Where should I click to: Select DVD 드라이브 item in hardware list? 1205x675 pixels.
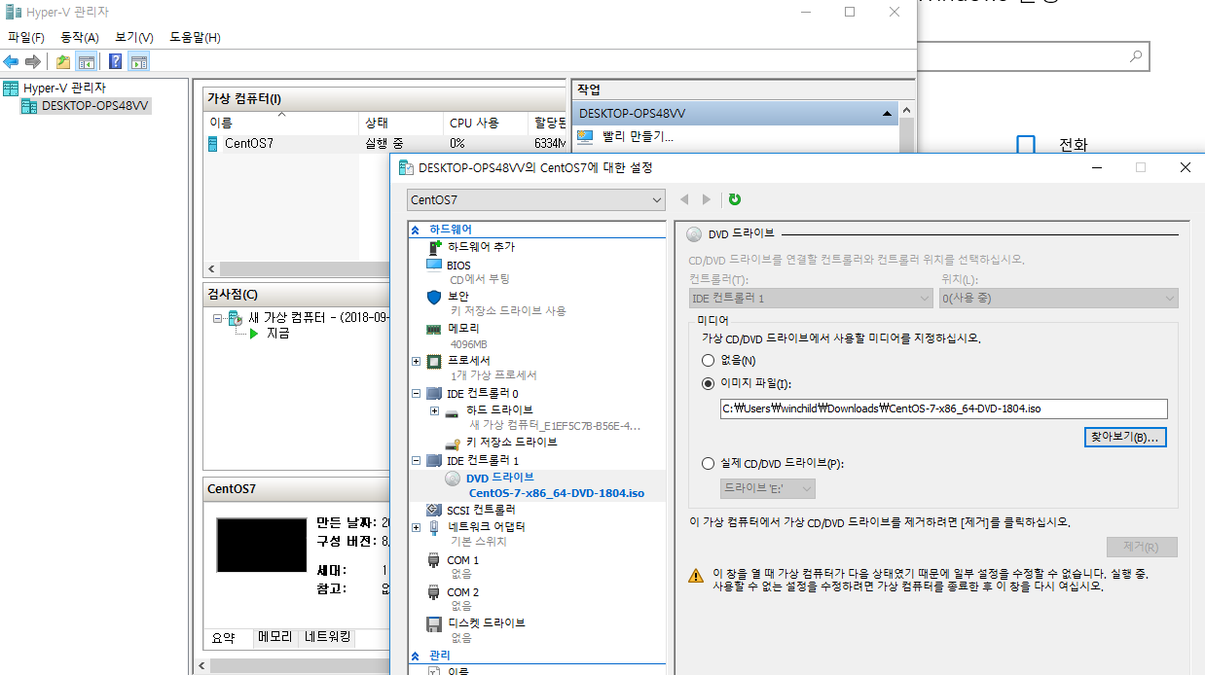tap(499, 478)
